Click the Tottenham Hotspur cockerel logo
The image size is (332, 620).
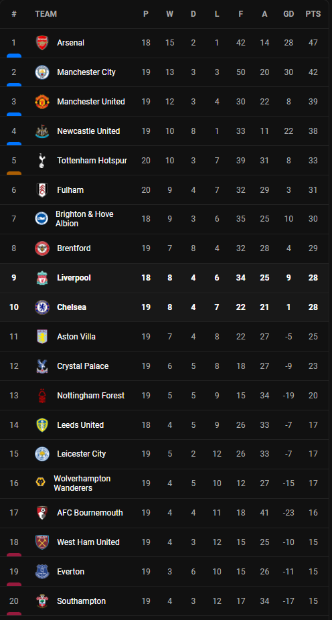tap(42, 161)
